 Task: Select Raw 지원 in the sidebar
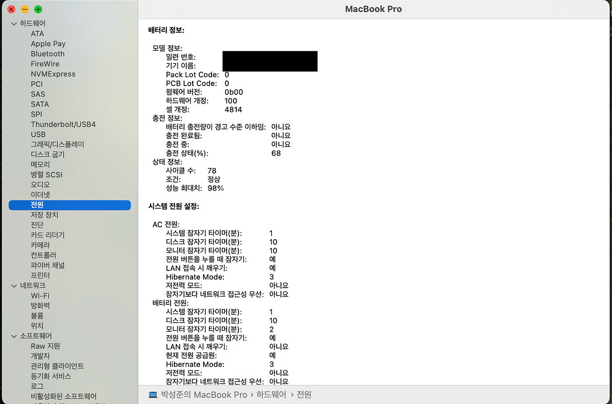point(45,346)
